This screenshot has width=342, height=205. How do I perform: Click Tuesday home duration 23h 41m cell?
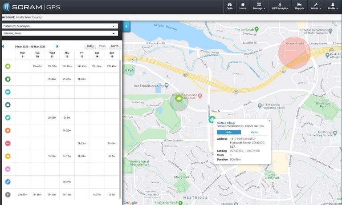pyautogui.click(x=37, y=66)
